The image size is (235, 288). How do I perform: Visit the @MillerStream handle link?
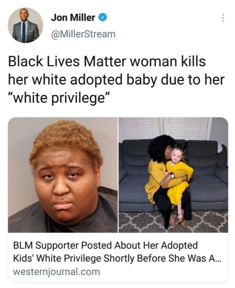pyautogui.click(x=83, y=34)
